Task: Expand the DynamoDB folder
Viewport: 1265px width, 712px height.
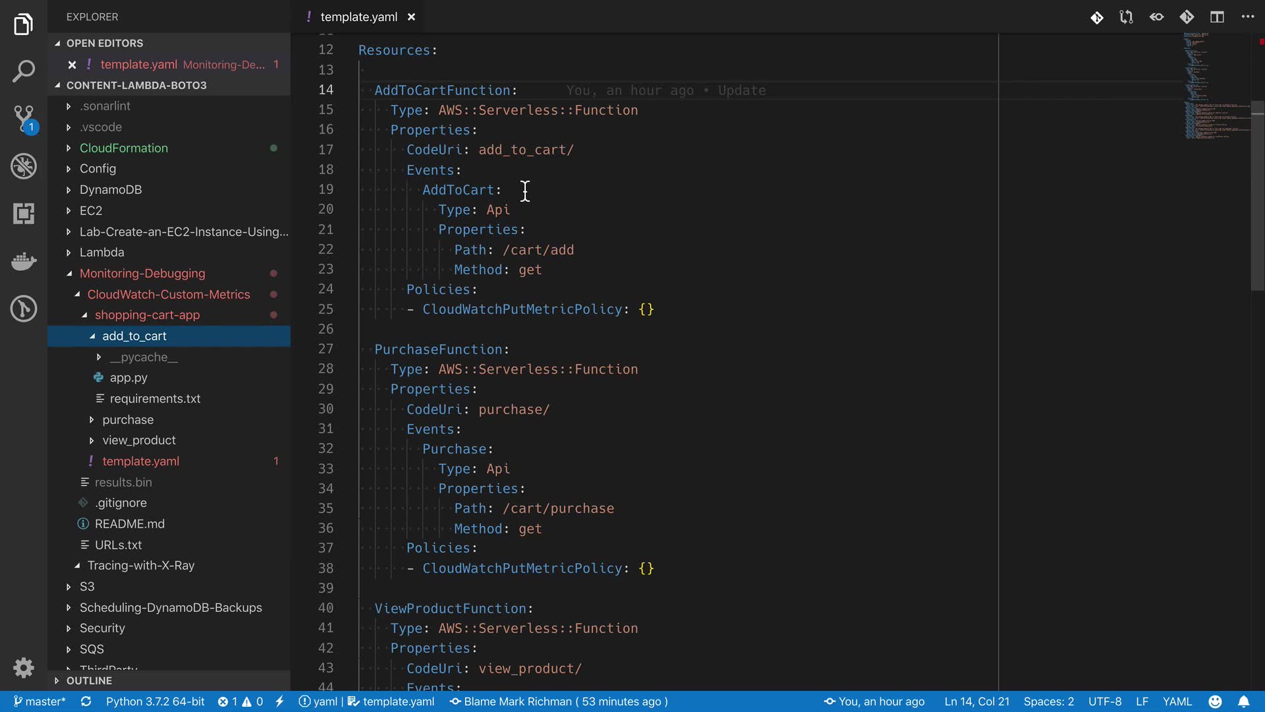Action: pyautogui.click(x=111, y=190)
